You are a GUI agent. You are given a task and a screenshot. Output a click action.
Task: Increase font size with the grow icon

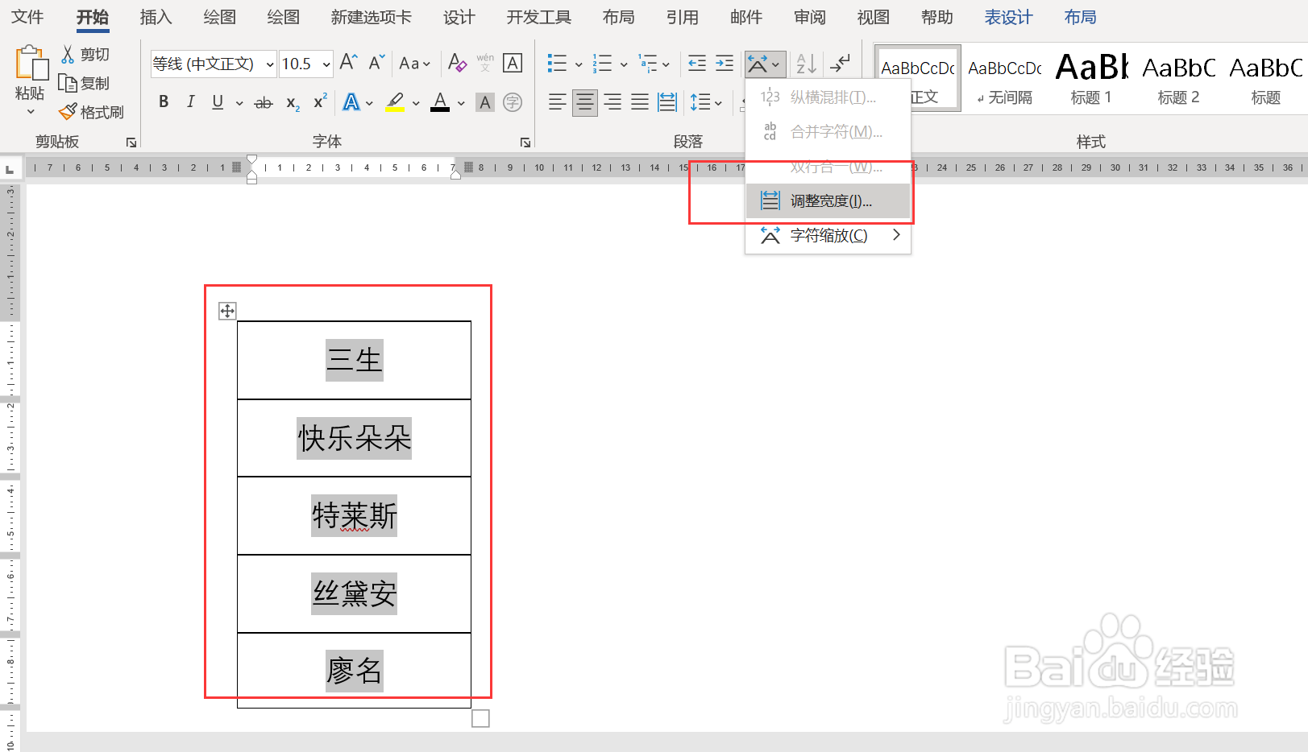(x=348, y=63)
